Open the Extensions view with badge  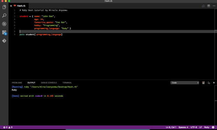coord(4,32)
